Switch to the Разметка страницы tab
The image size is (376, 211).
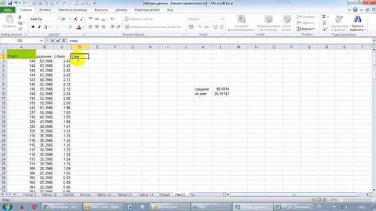(72, 10)
